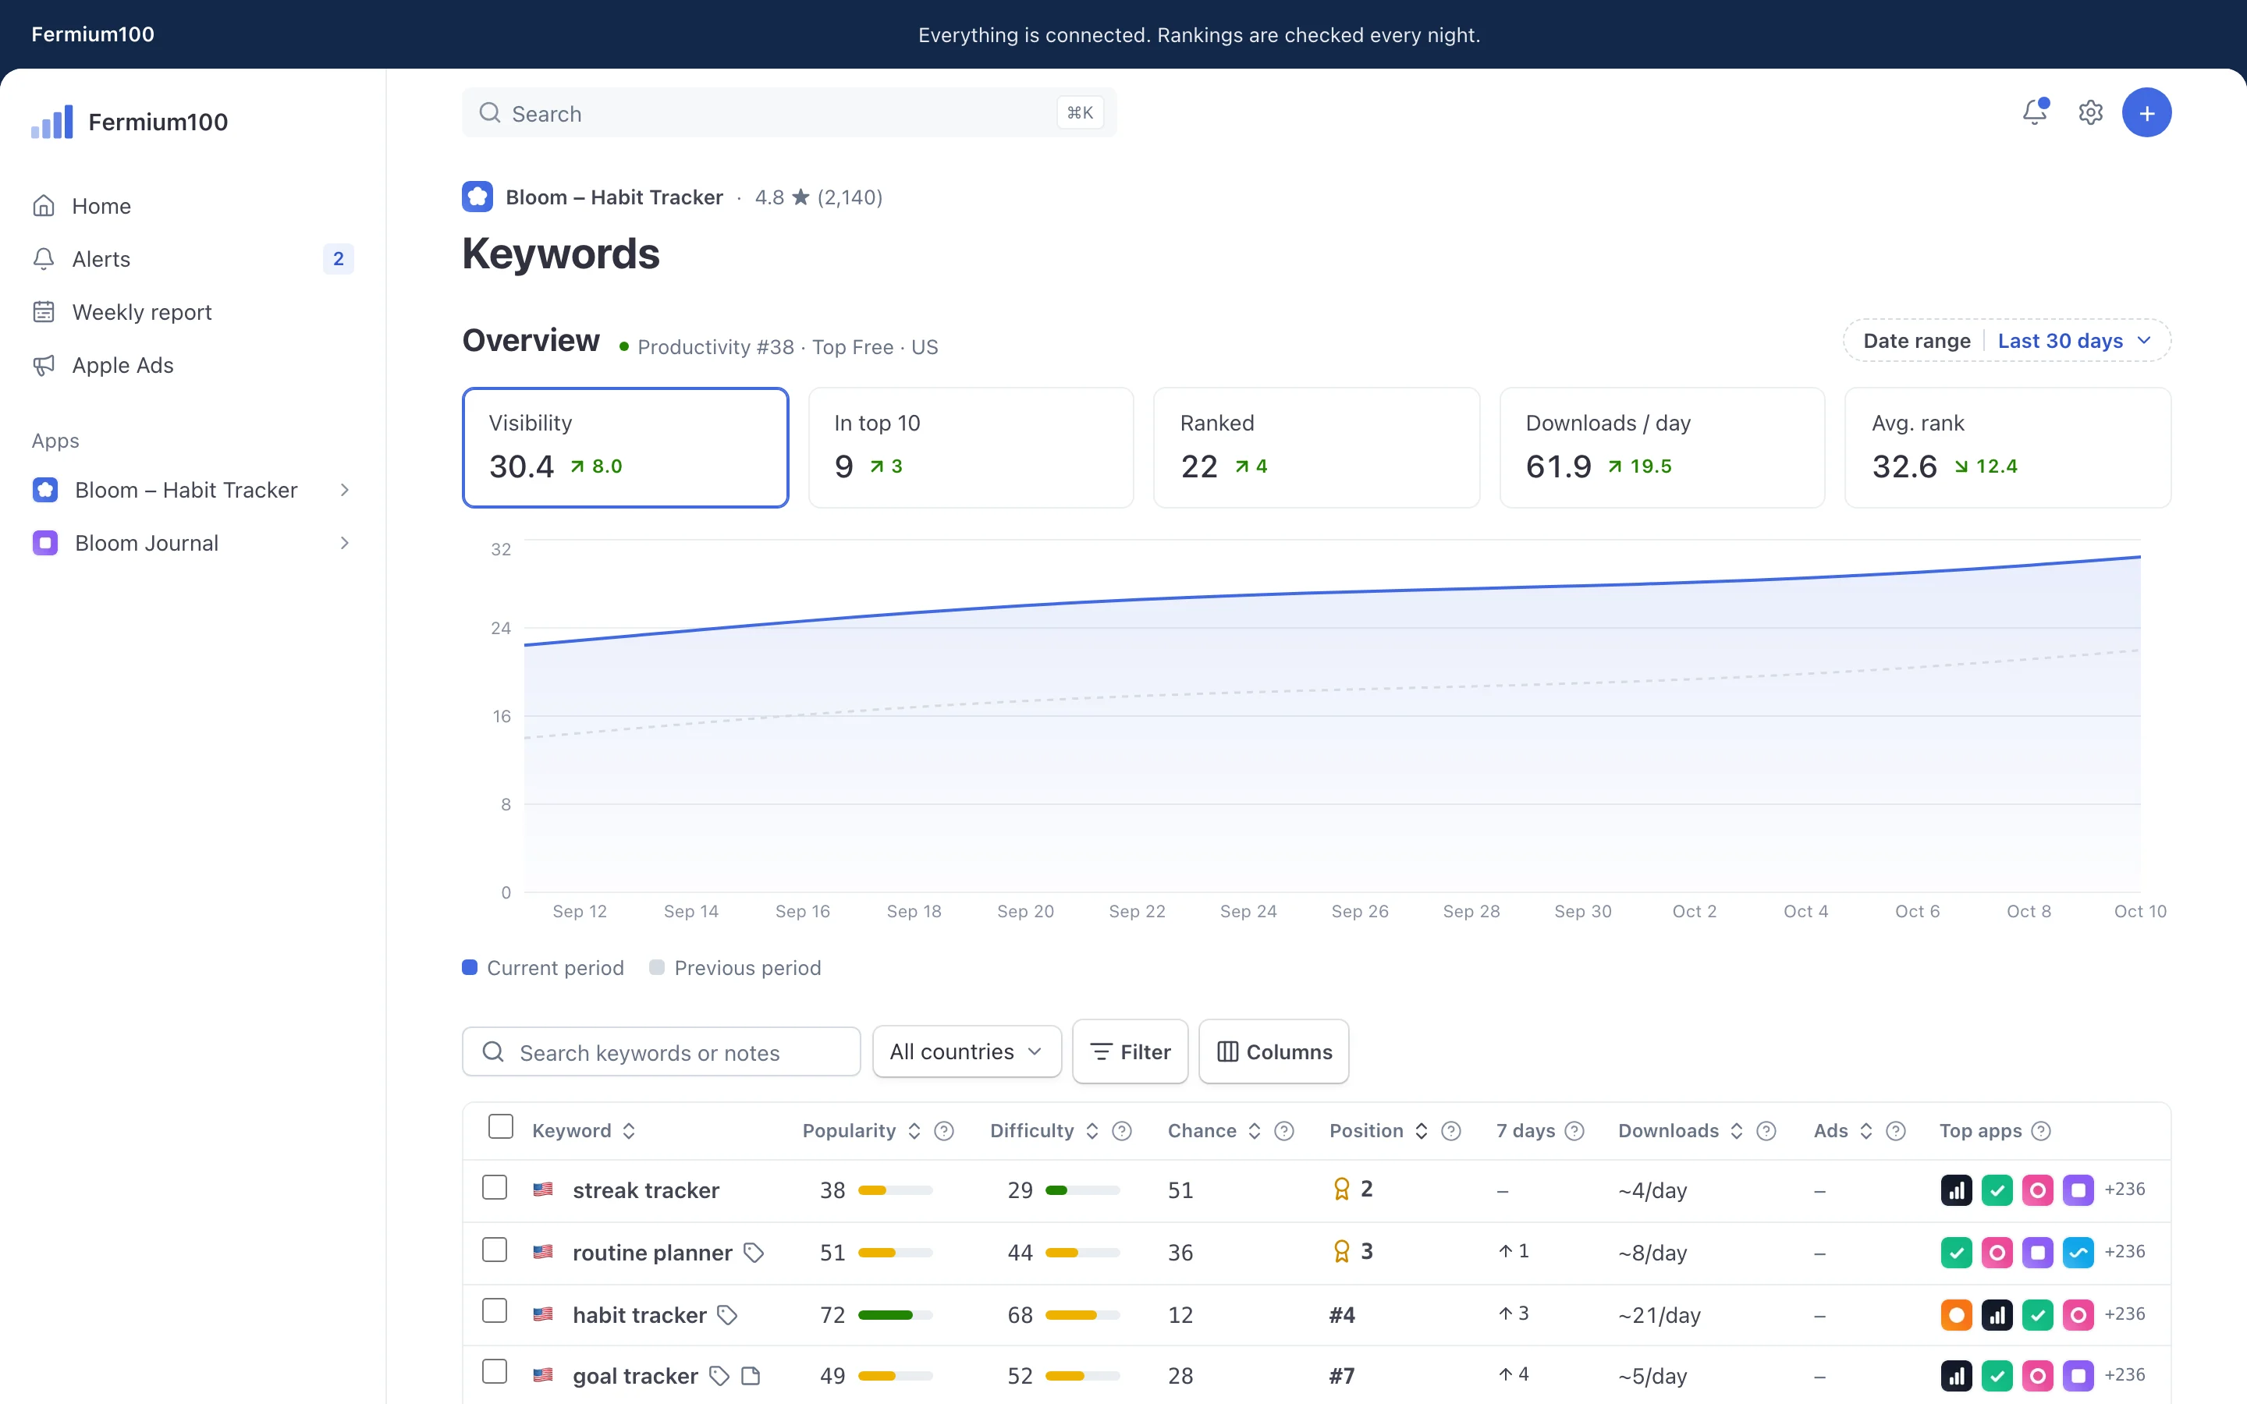
Task: Toggle the Current period legend item
Action: click(x=543, y=969)
